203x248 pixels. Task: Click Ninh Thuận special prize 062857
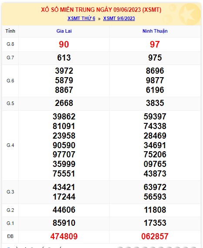click(x=155, y=236)
